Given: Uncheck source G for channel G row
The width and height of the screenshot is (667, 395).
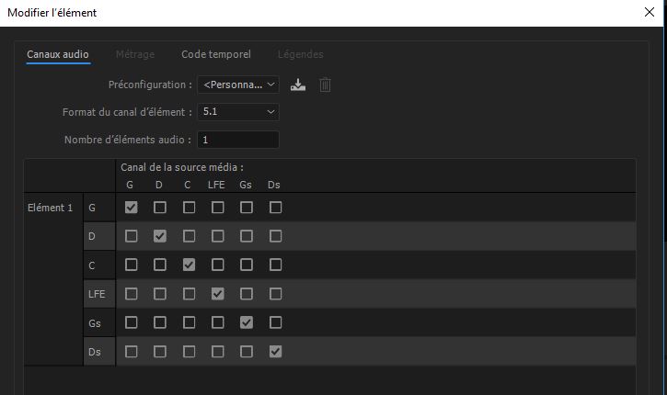Looking at the screenshot, I should click(132, 208).
